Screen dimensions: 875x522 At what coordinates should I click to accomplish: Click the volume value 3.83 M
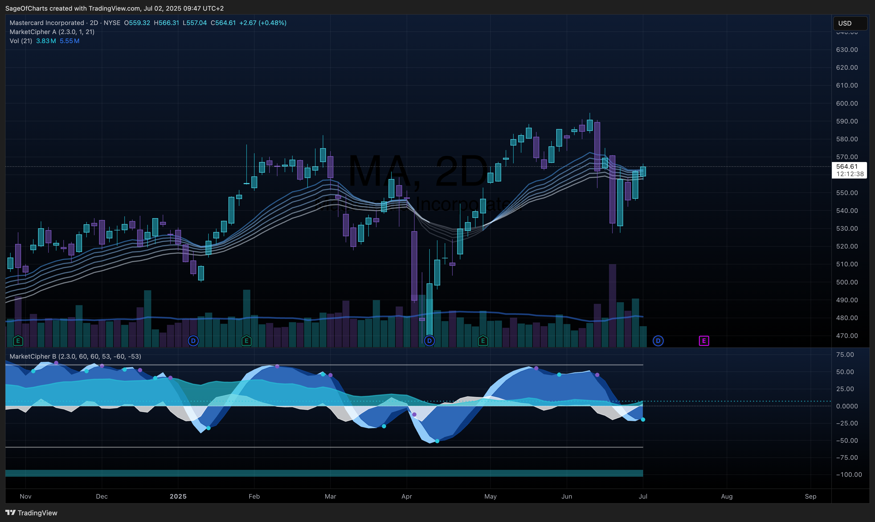pyautogui.click(x=46, y=41)
